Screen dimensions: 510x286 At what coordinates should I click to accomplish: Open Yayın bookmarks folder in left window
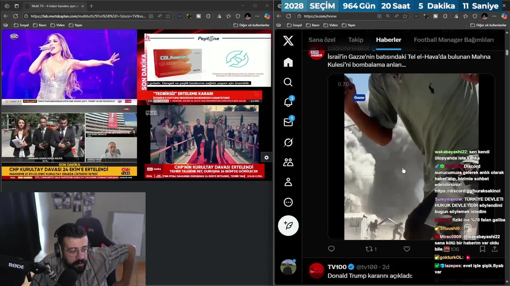click(x=75, y=25)
